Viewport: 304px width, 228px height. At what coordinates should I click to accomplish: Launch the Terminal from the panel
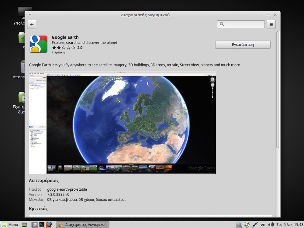click(42, 225)
